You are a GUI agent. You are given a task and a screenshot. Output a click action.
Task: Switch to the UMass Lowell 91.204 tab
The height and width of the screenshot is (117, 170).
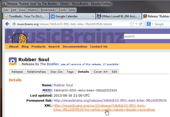coord(119,16)
